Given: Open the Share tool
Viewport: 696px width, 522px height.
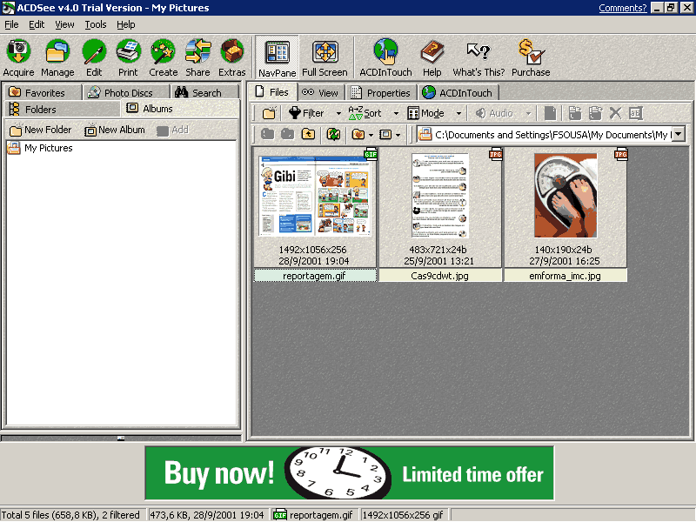Looking at the screenshot, I should click(197, 52).
